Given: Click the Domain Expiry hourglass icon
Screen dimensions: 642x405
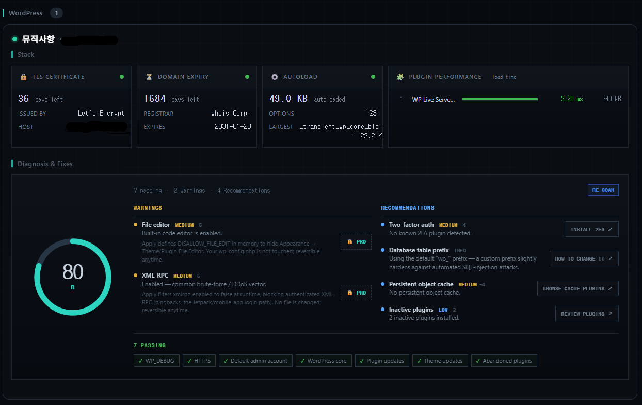Looking at the screenshot, I should (149, 77).
